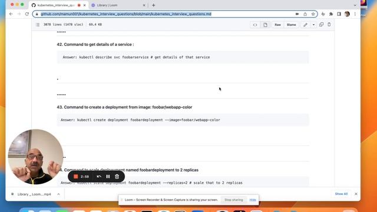The image size is (377, 212).
Task: Open the new tab plus button
Action: click(x=153, y=5)
